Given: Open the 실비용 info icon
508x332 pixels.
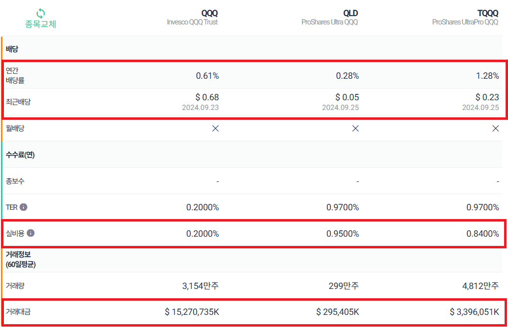Looking at the screenshot, I should pos(30,233).
